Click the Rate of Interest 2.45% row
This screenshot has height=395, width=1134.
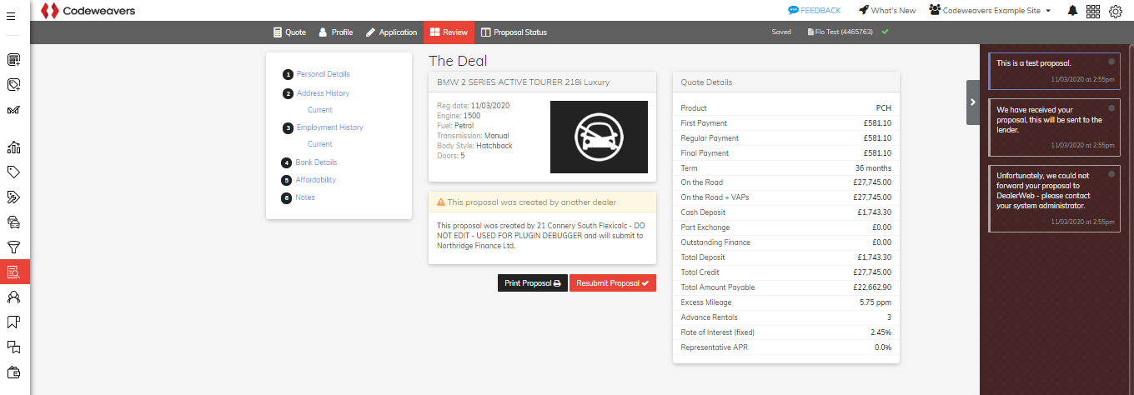pyautogui.click(x=786, y=332)
